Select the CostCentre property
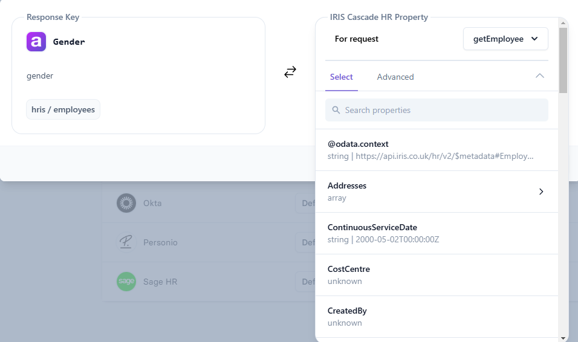The width and height of the screenshot is (578, 342). [437, 275]
